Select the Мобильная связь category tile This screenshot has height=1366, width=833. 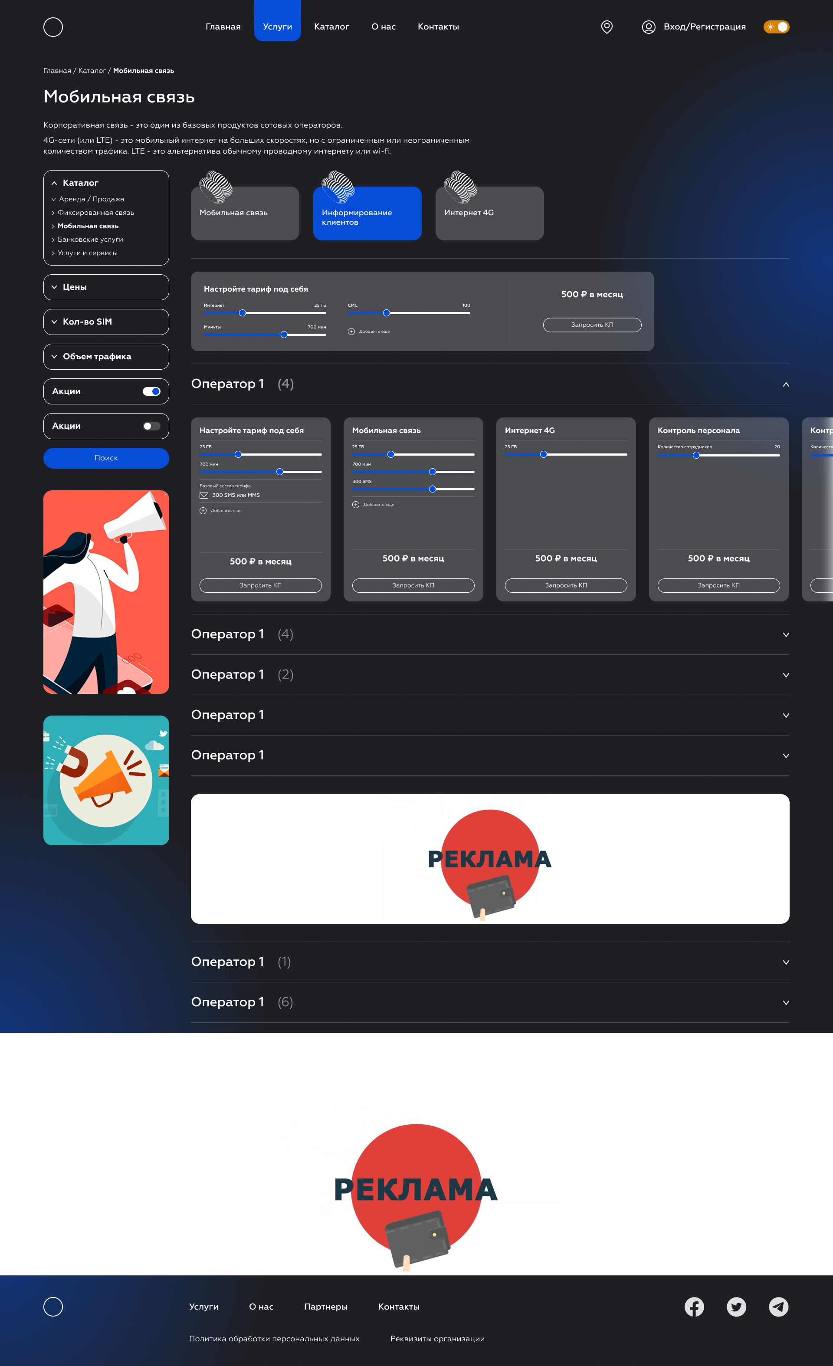click(245, 213)
